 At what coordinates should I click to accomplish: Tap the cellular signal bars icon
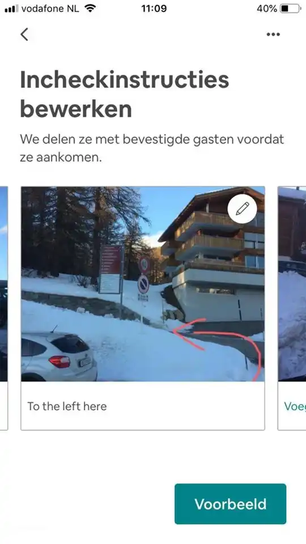click(12, 8)
